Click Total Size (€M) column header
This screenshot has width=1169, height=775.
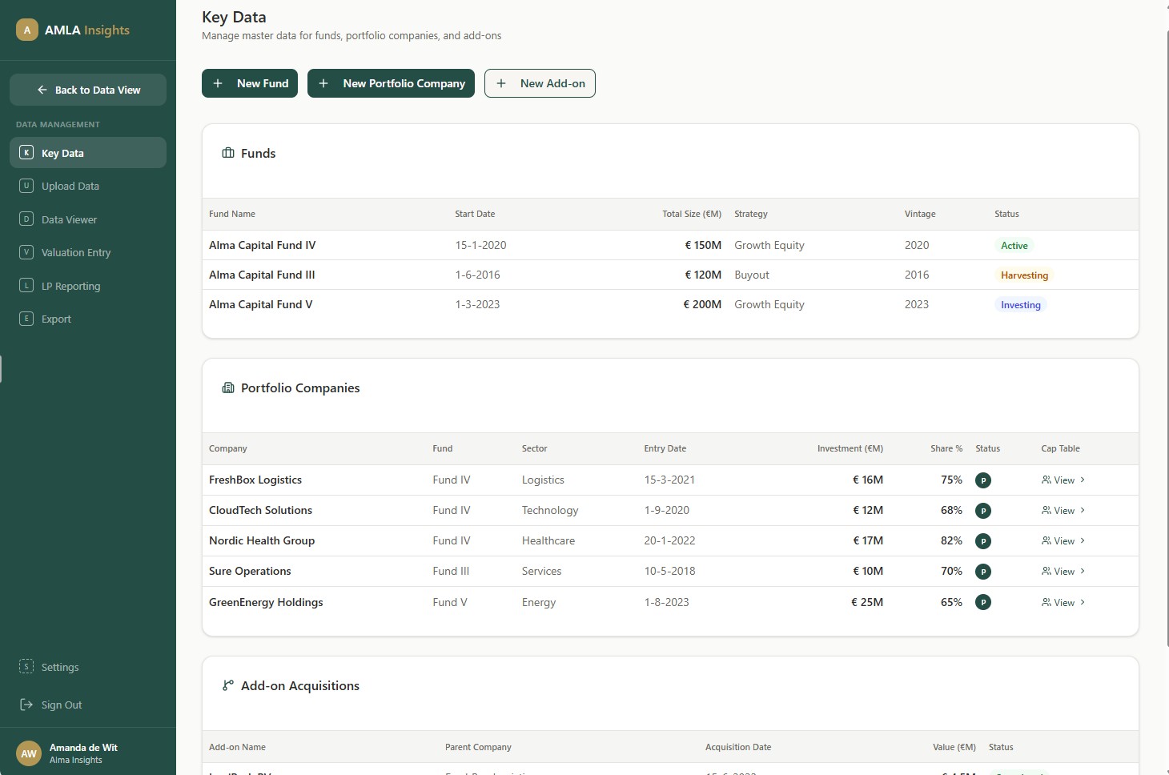tap(692, 214)
